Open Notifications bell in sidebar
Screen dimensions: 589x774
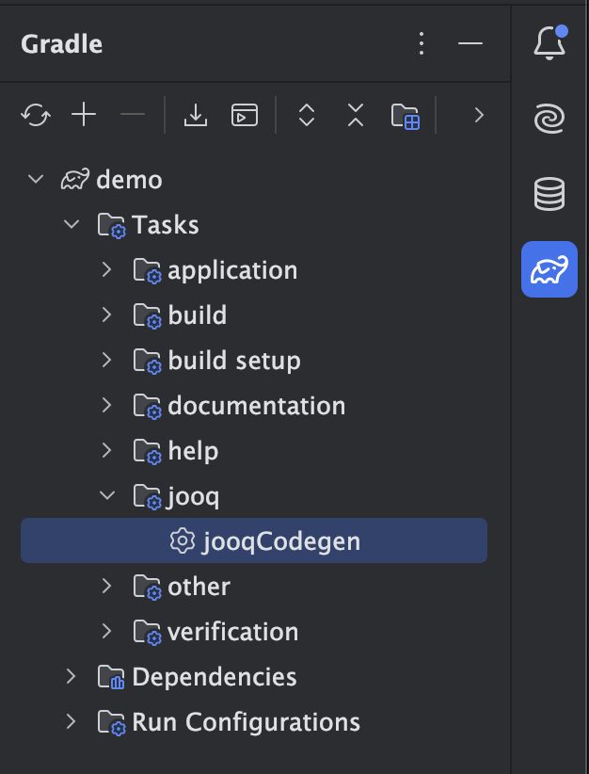coord(549,43)
